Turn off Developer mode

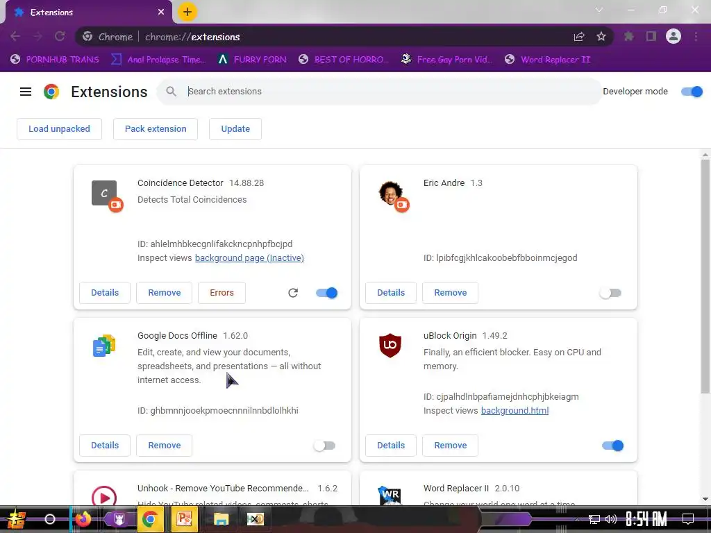692,92
